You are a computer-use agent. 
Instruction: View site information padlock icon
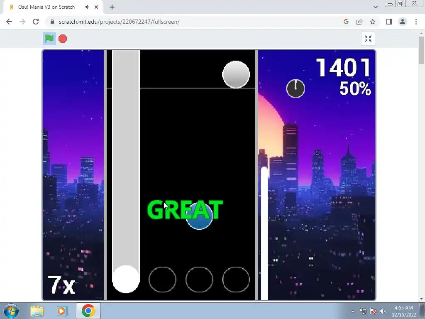click(x=52, y=22)
